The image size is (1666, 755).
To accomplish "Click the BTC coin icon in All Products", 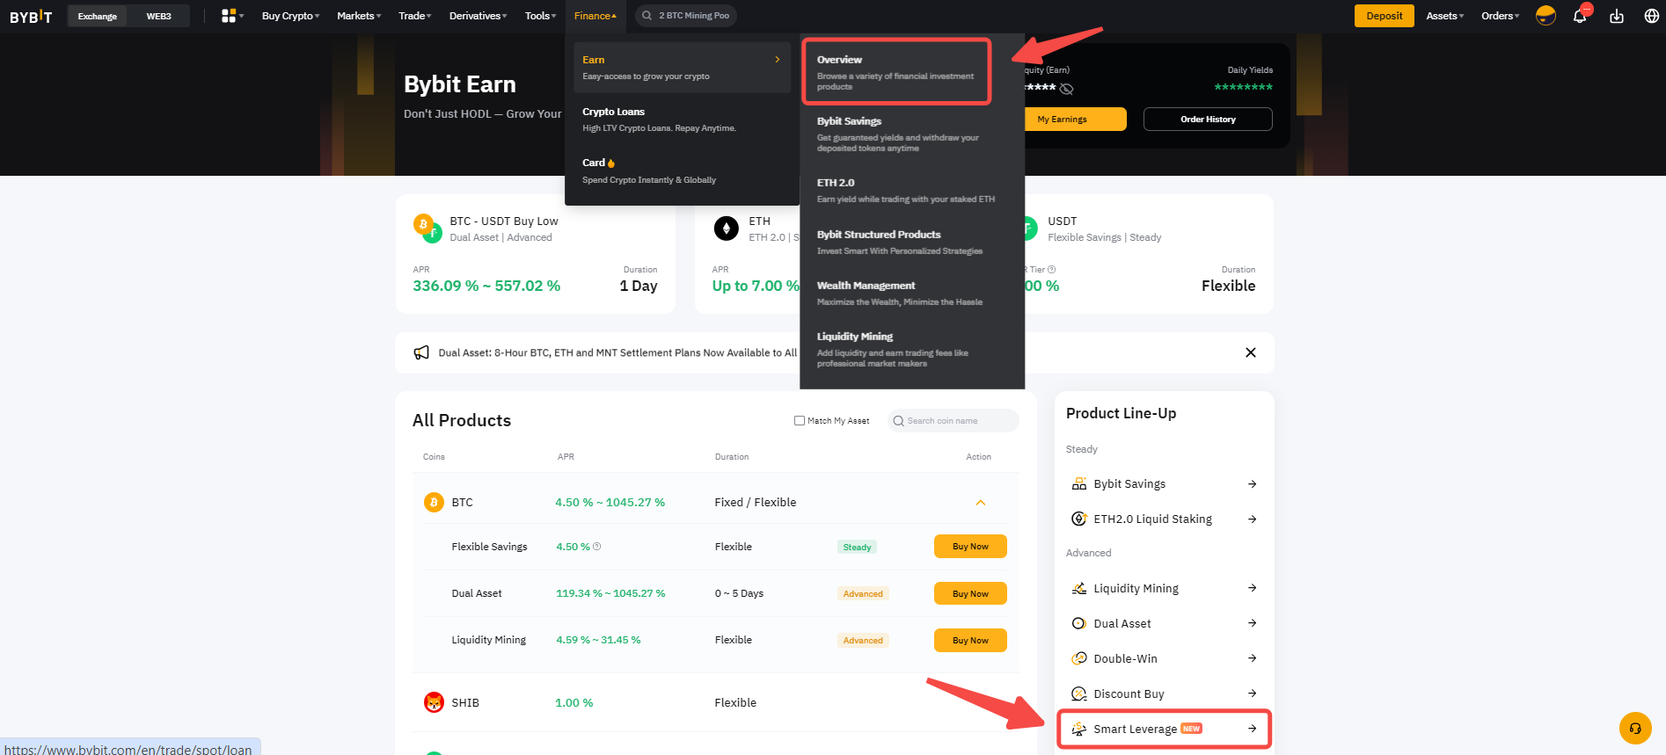I will [434, 502].
